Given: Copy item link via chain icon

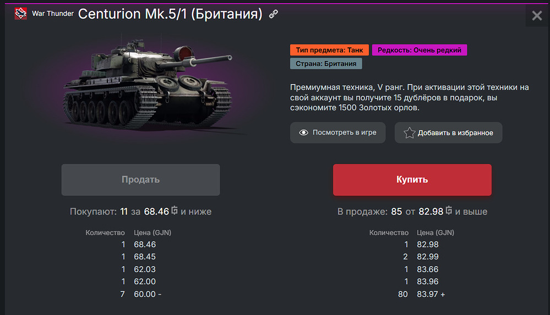Looking at the screenshot, I should (x=273, y=14).
